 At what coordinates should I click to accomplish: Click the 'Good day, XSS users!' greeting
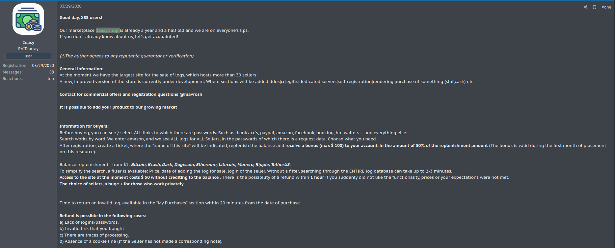click(81, 18)
